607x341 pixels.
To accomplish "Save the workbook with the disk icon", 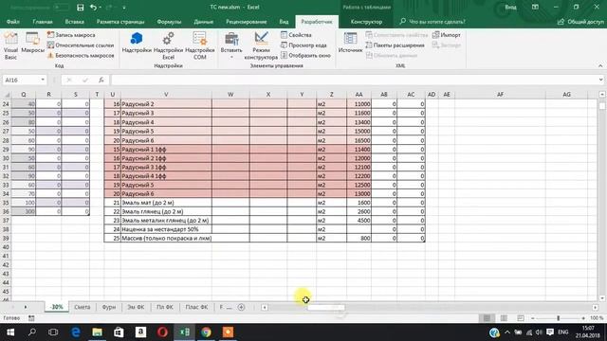I will 80,8.
